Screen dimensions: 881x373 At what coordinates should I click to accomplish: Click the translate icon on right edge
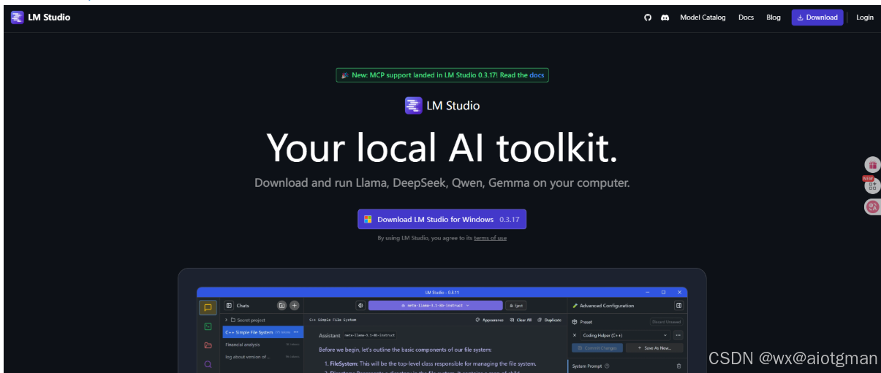872,207
